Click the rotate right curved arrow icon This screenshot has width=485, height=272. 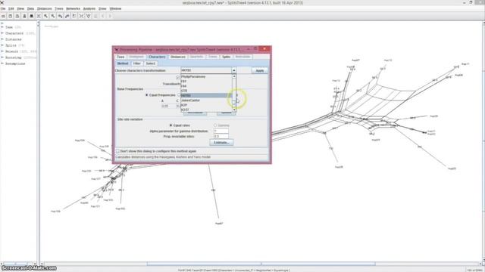coord(67,16)
